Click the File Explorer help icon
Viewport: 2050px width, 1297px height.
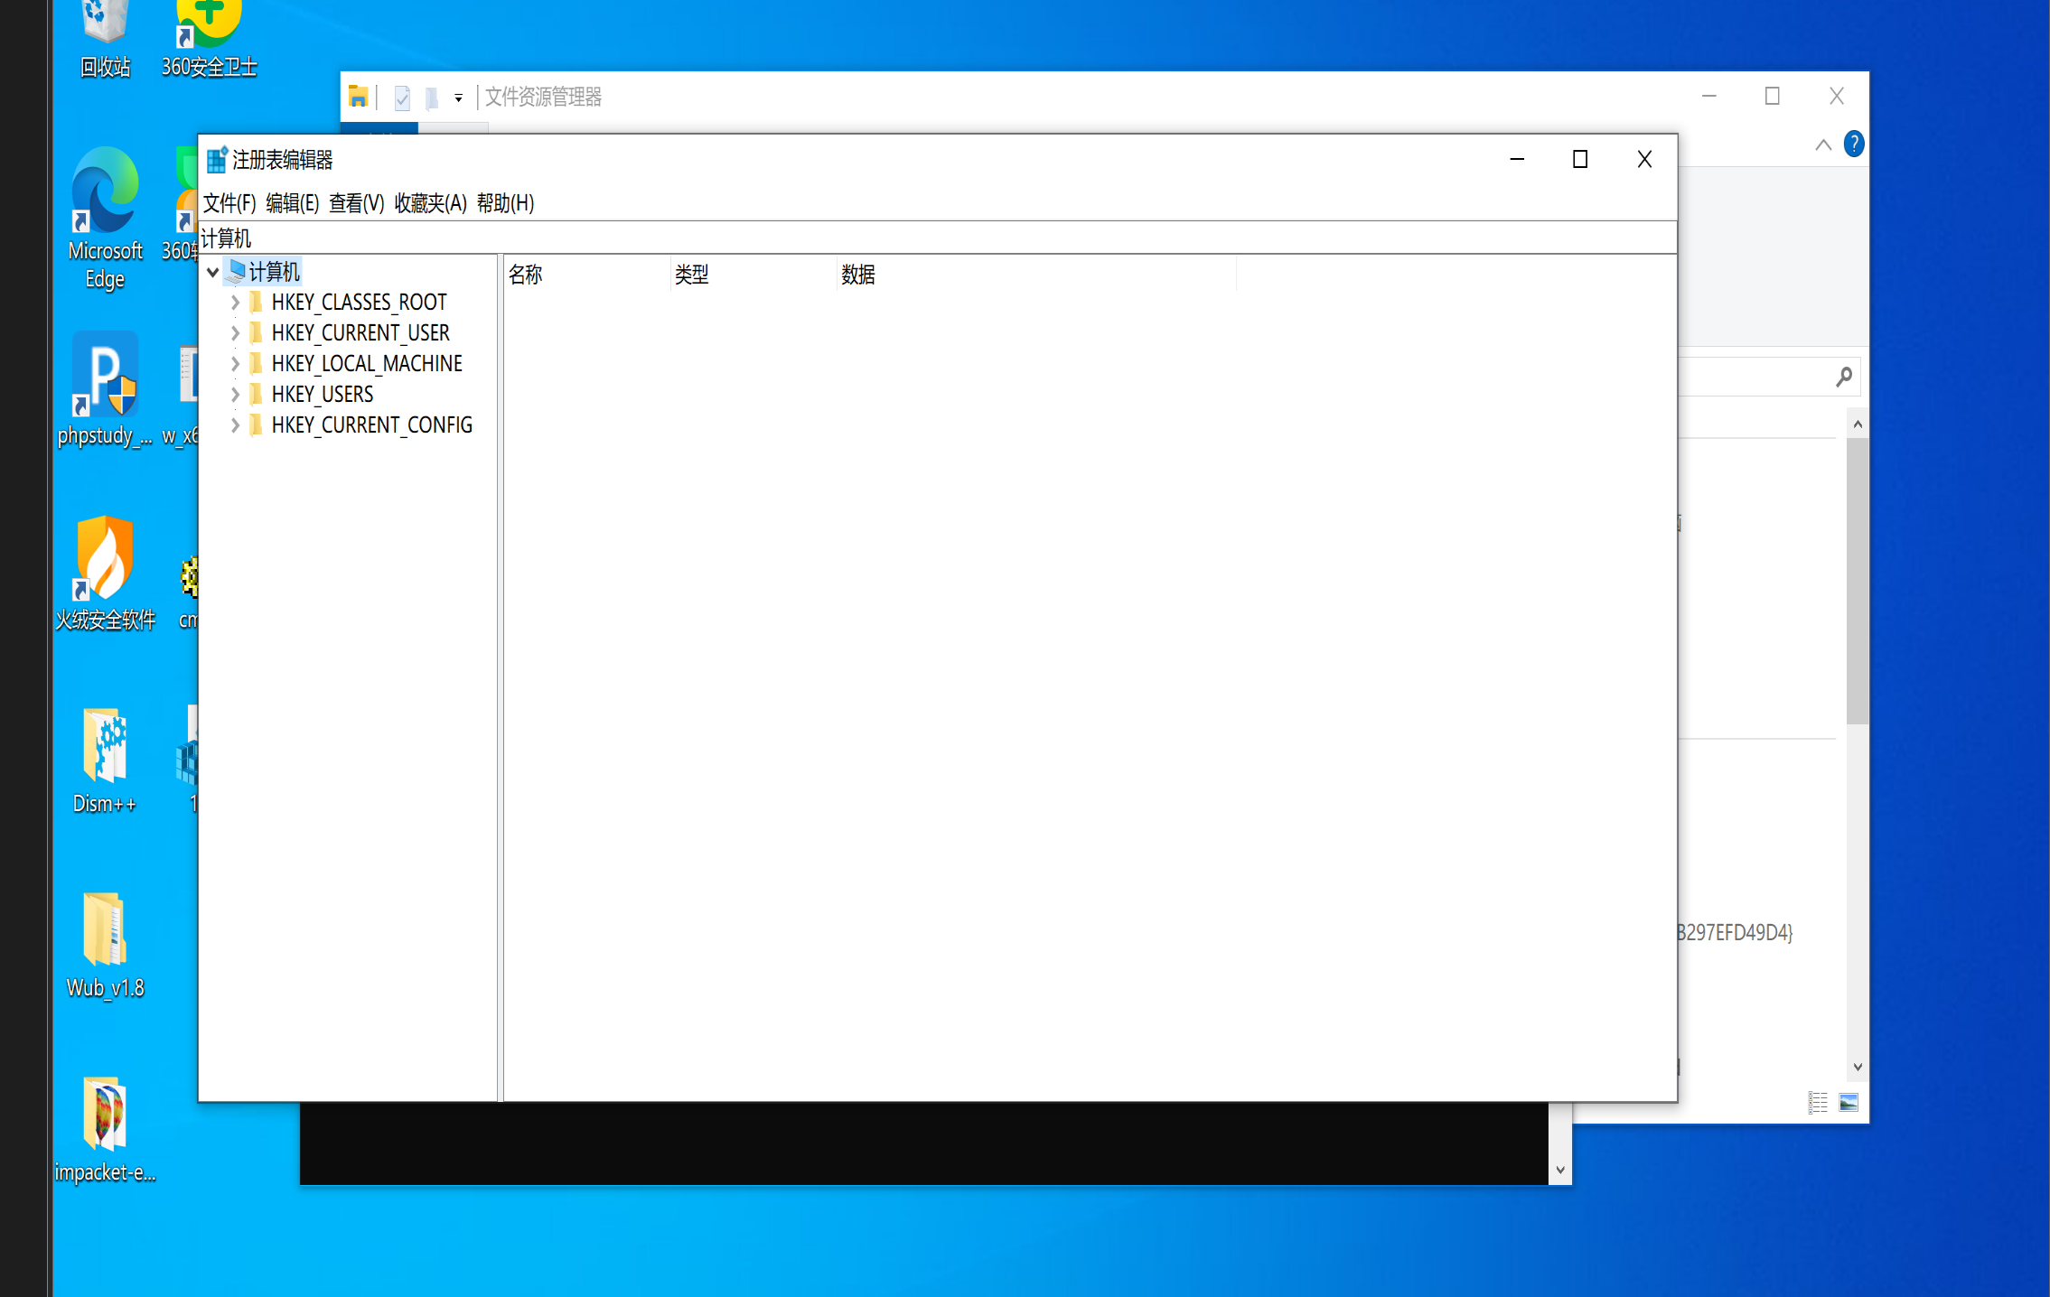tap(1853, 145)
